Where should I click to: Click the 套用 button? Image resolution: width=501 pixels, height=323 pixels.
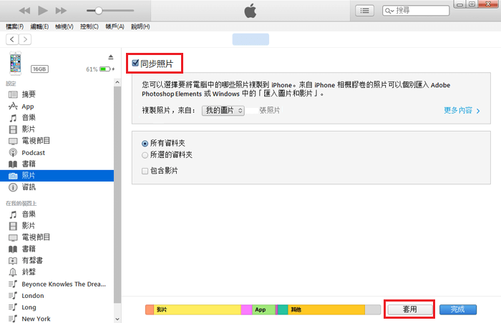coord(410,309)
